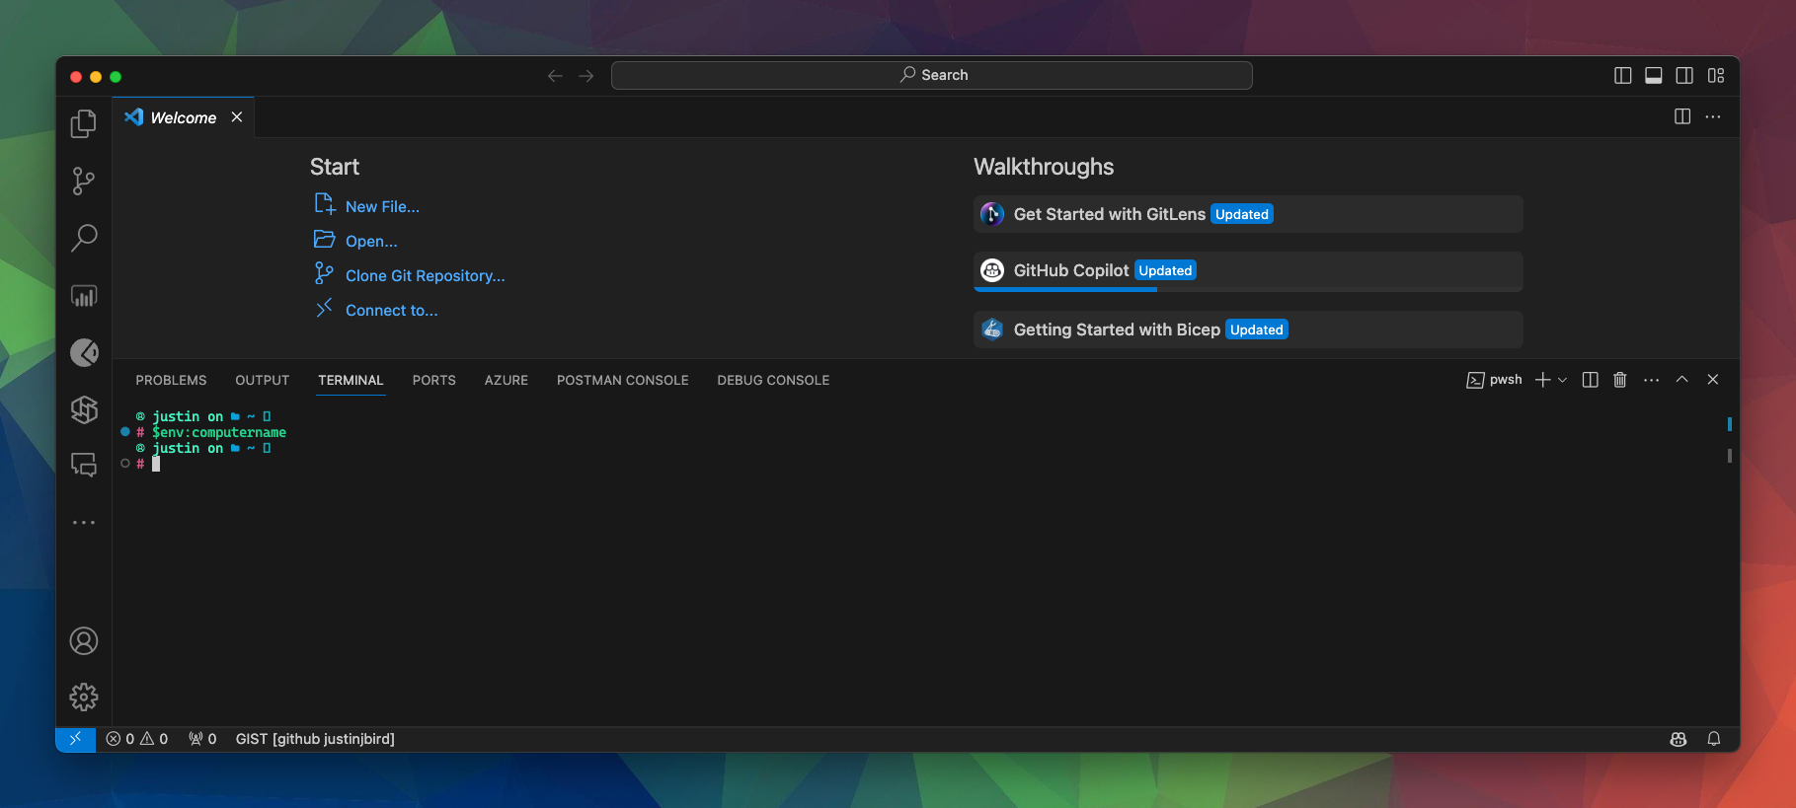Open the Accounts menu icon
This screenshot has width=1796, height=808.
pyautogui.click(x=84, y=641)
